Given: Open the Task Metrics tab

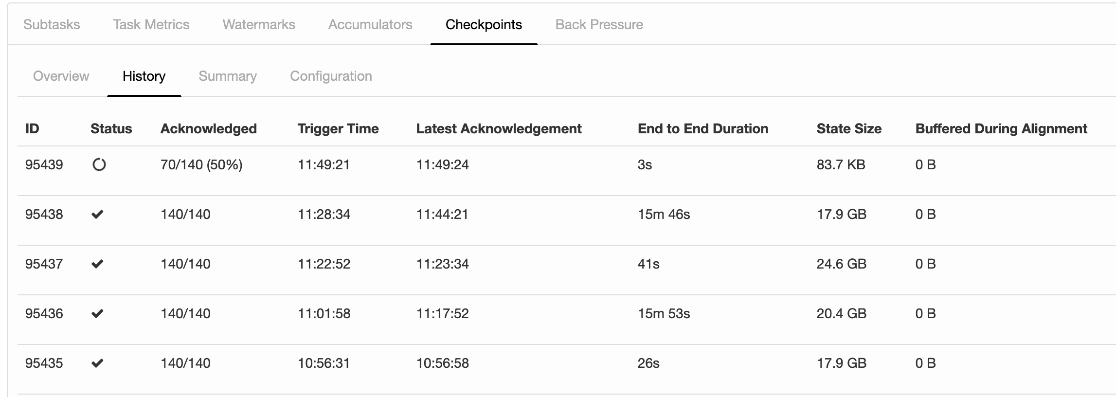Looking at the screenshot, I should [151, 25].
